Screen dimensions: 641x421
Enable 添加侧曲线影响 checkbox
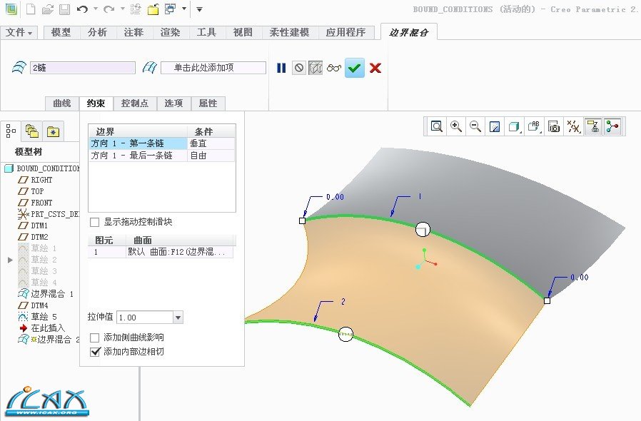(95, 338)
